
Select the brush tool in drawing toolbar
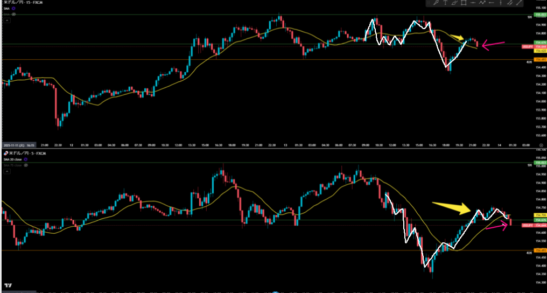click(454, 3)
